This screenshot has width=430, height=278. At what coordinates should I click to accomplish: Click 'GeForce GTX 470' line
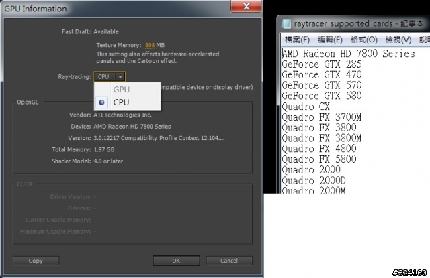coord(322,74)
